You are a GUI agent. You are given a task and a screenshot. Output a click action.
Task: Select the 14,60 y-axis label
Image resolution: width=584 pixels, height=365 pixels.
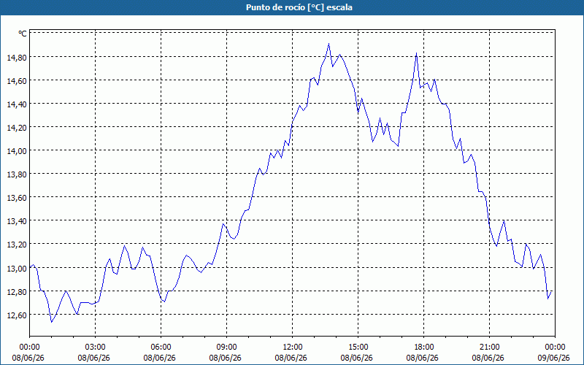17,81
